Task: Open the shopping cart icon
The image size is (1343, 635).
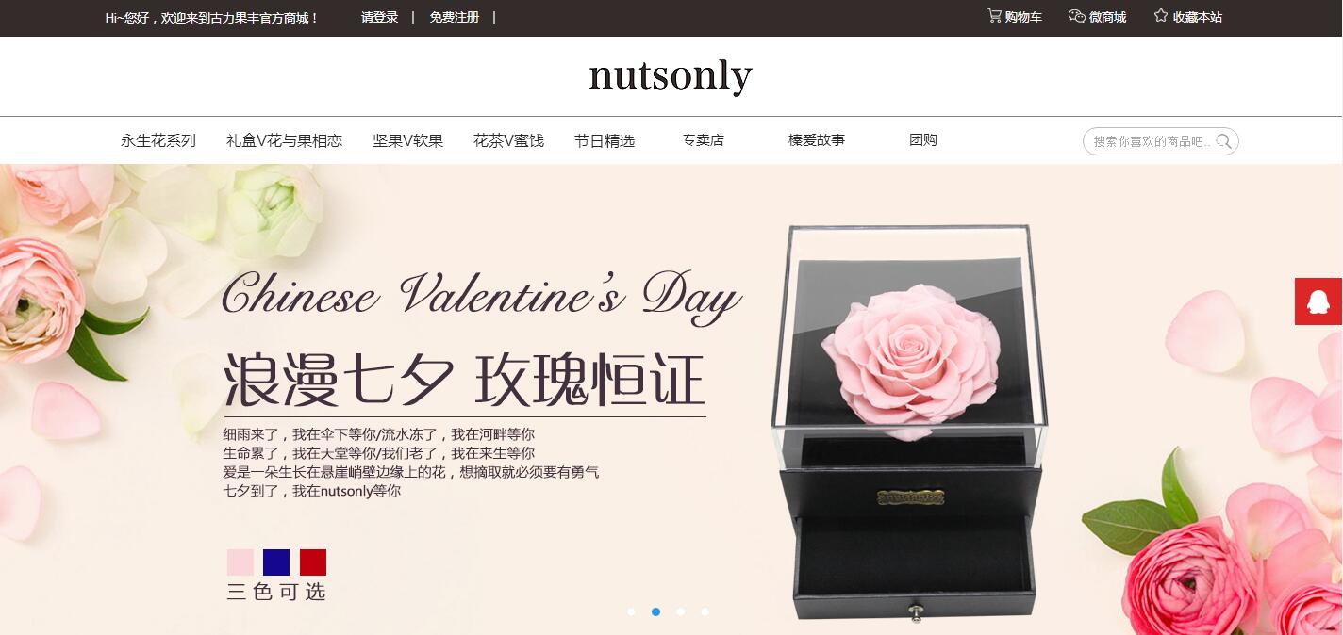Action: [x=994, y=16]
